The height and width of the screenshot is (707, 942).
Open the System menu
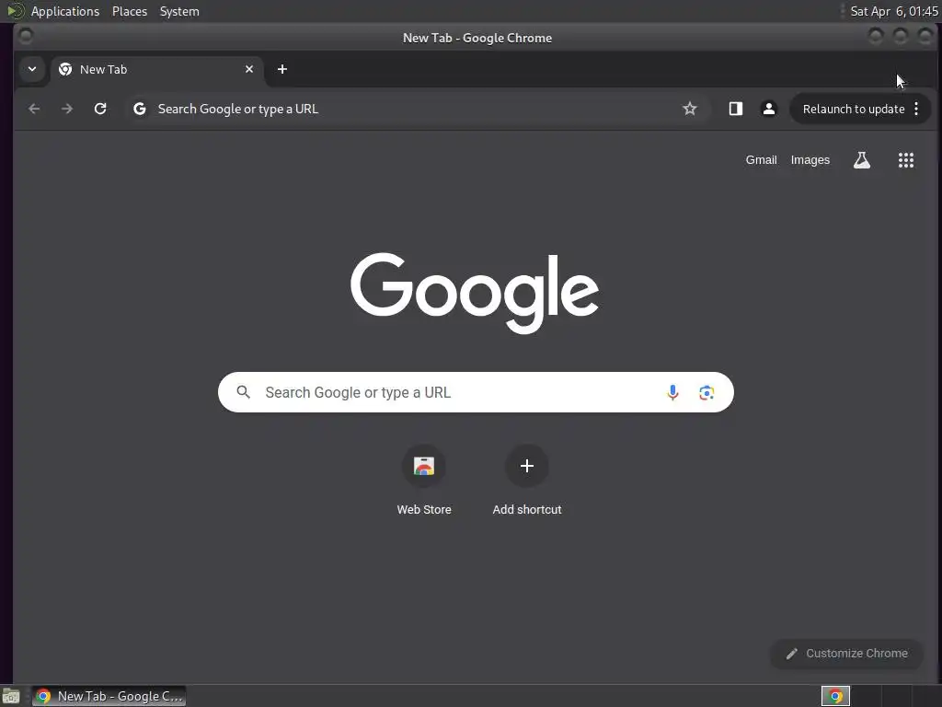click(x=179, y=11)
